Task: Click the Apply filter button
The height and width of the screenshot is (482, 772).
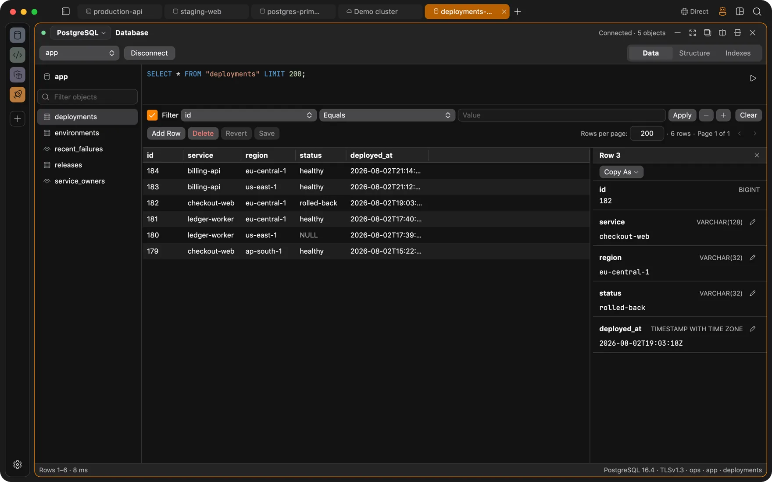Action: point(682,115)
